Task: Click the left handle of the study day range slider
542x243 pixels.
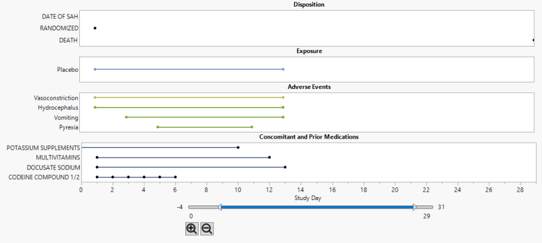Action: point(219,207)
